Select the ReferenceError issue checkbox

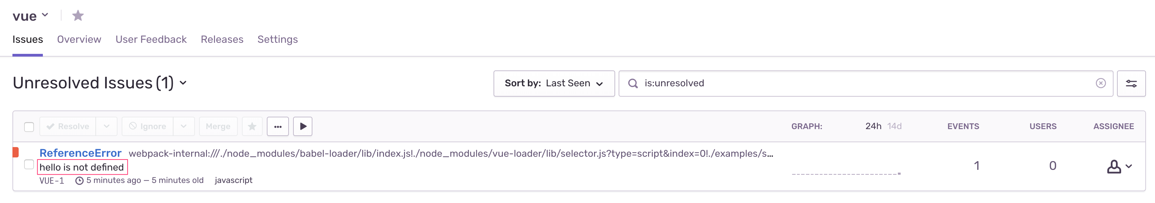tap(29, 164)
